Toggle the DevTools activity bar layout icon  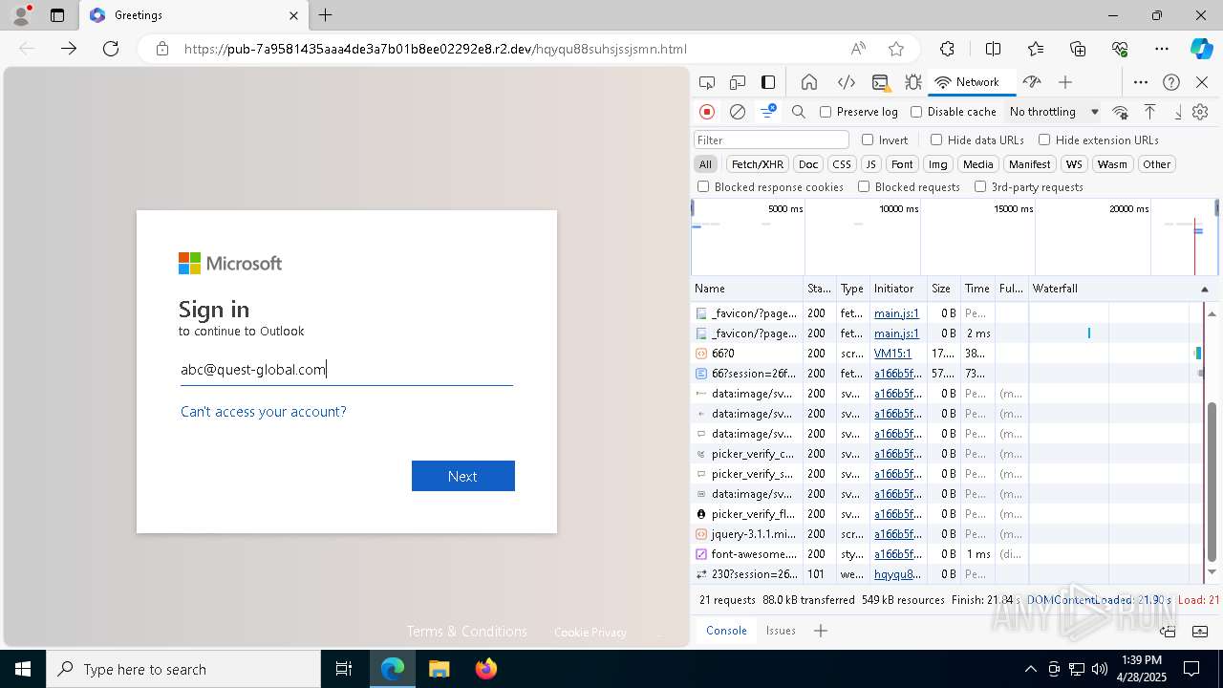pos(768,82)
